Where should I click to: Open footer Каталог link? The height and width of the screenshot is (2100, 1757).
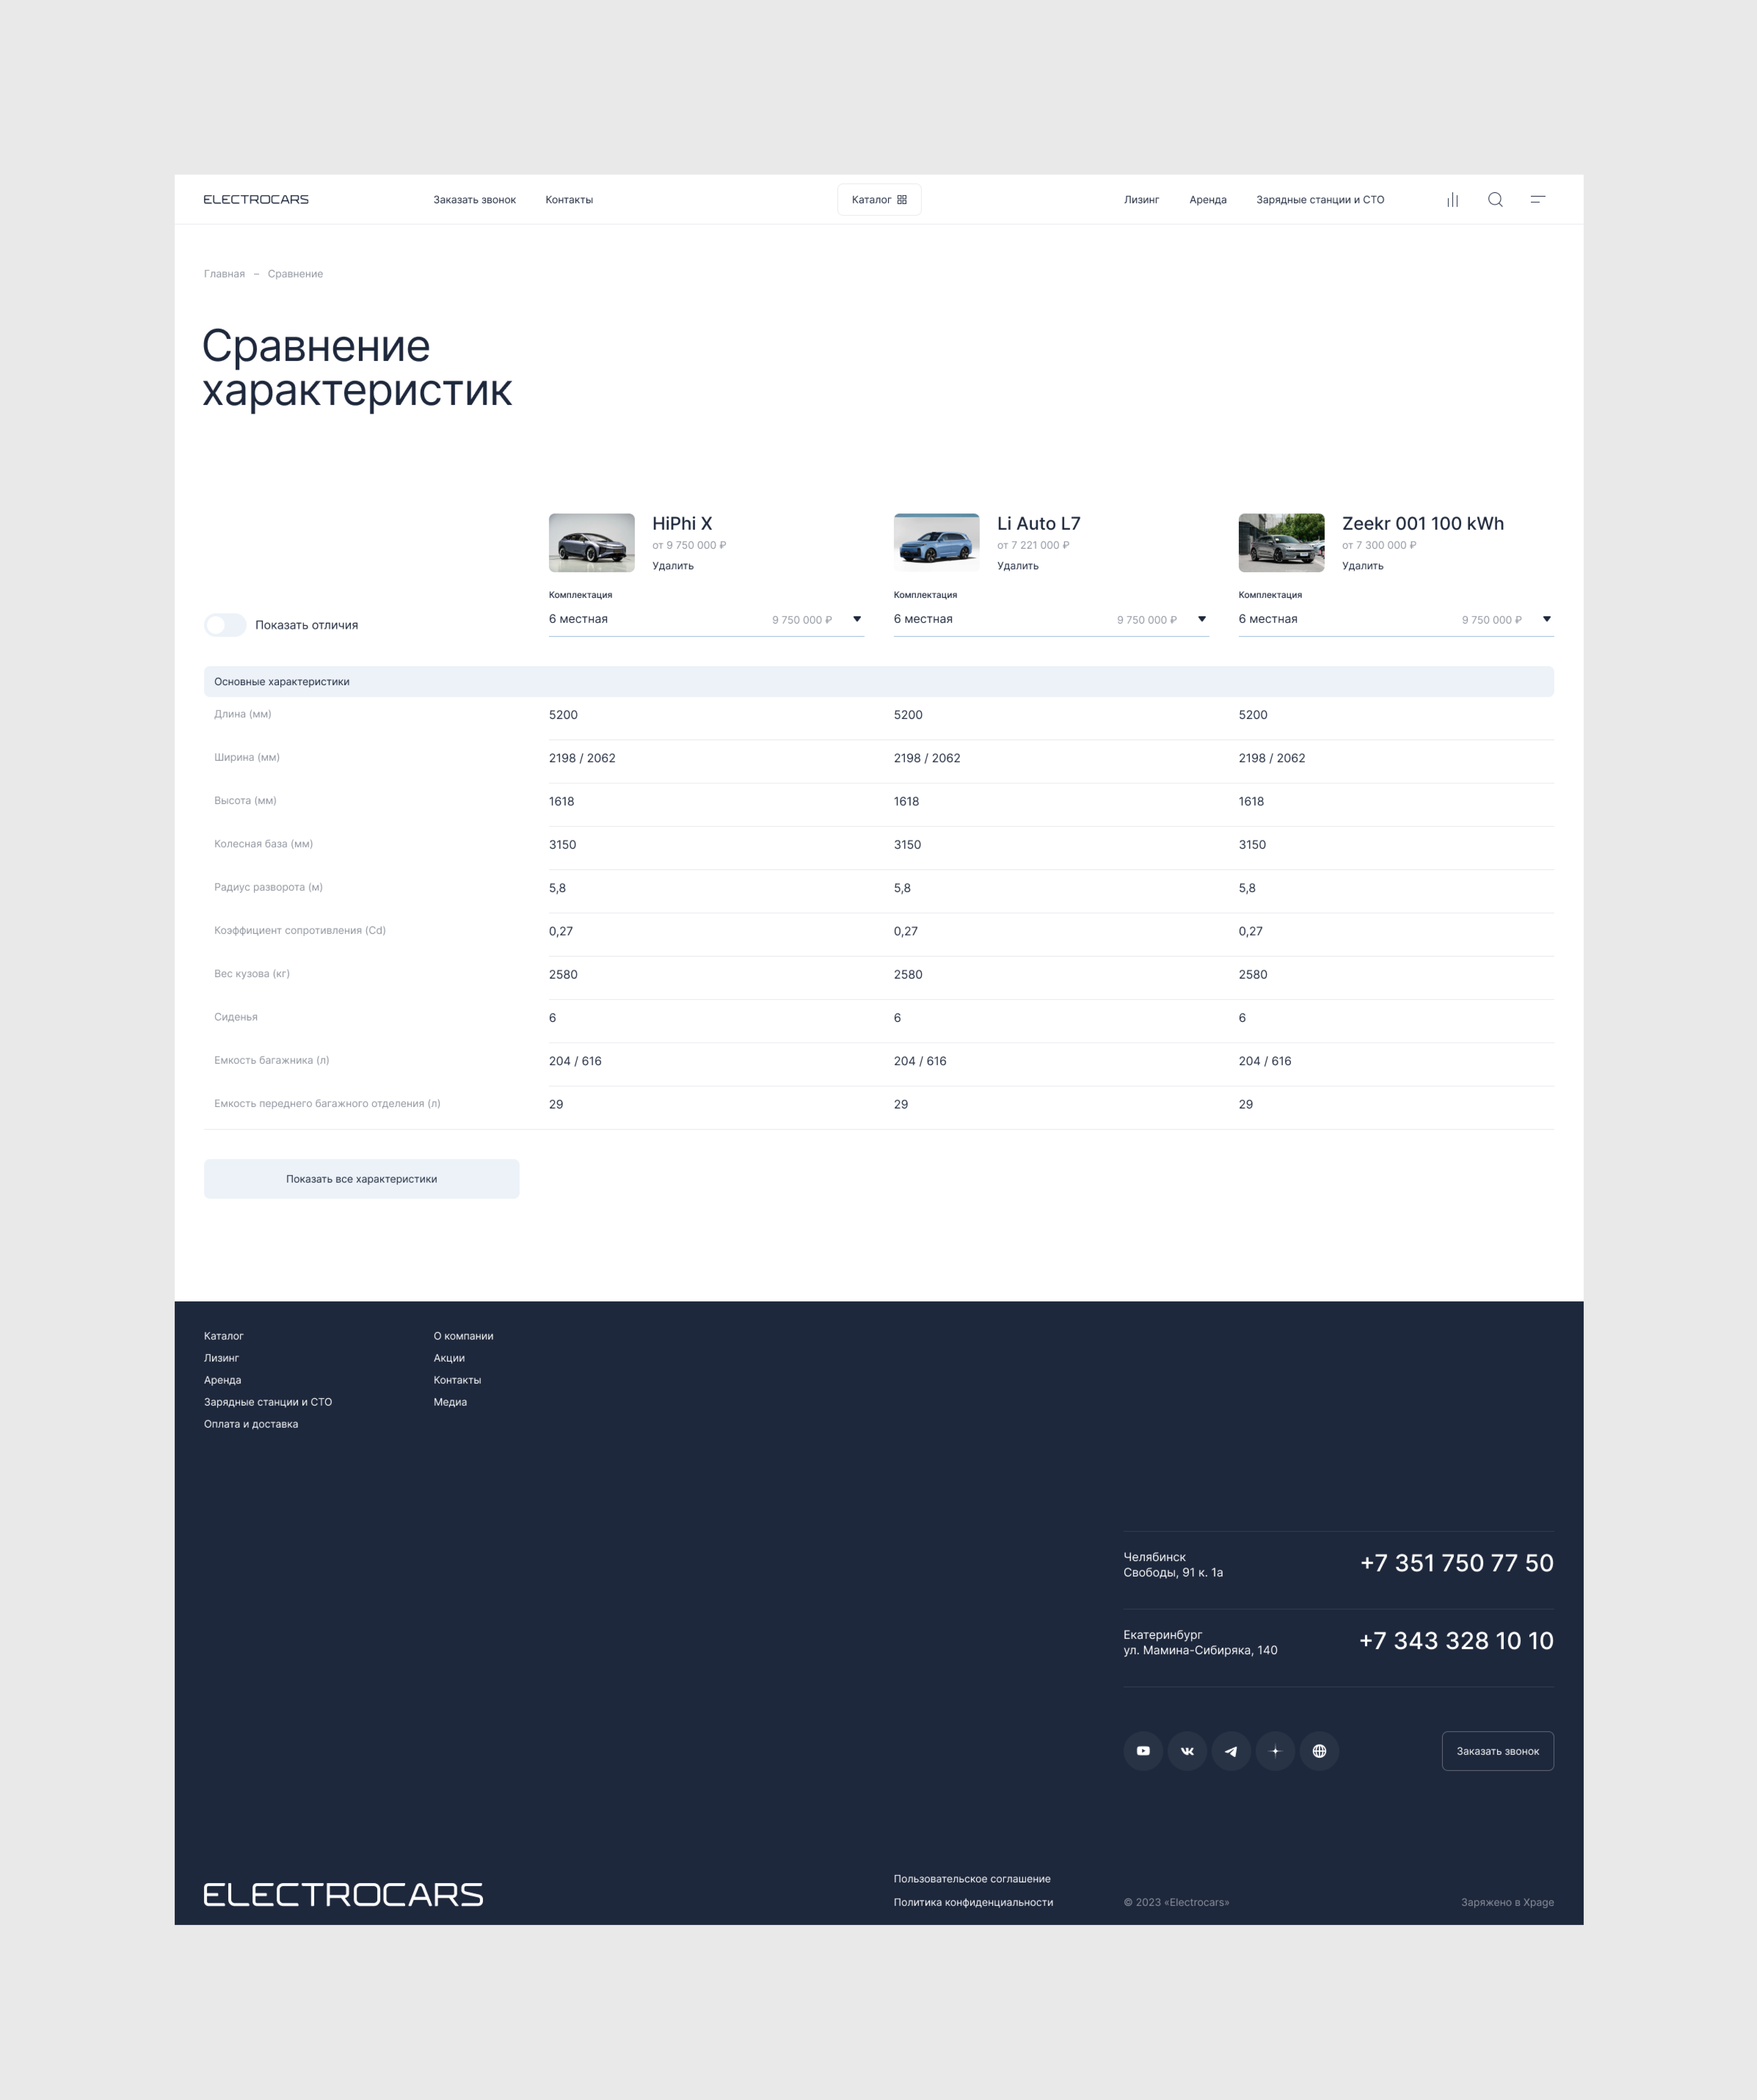pyautogui.click(x=224, y=1336)
